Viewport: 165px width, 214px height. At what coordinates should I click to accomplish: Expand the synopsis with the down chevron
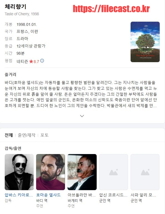pos(82,116)
